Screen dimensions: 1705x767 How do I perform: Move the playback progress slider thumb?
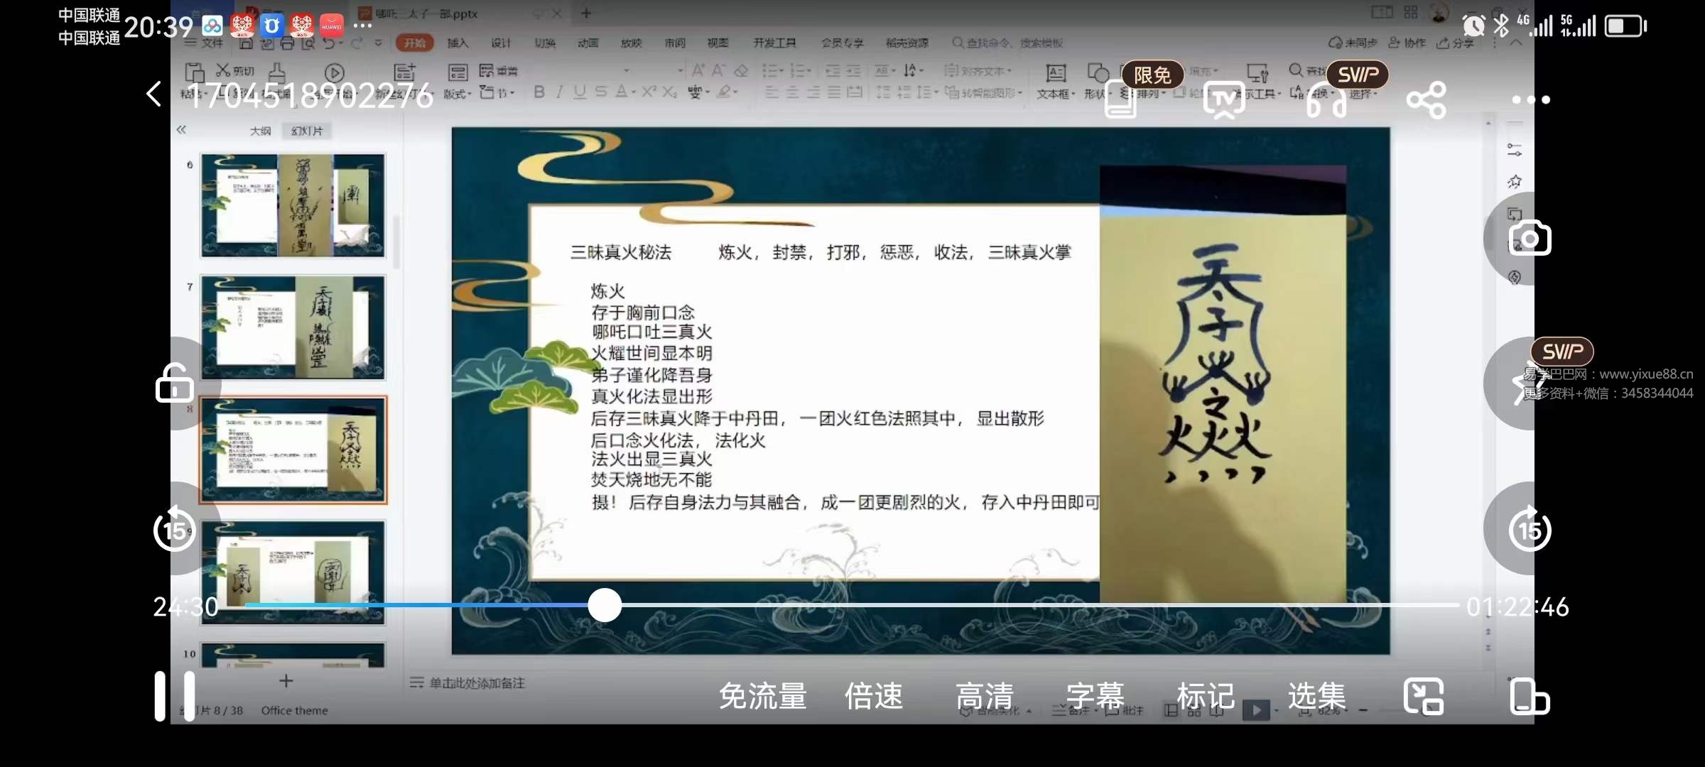[605, 605]
